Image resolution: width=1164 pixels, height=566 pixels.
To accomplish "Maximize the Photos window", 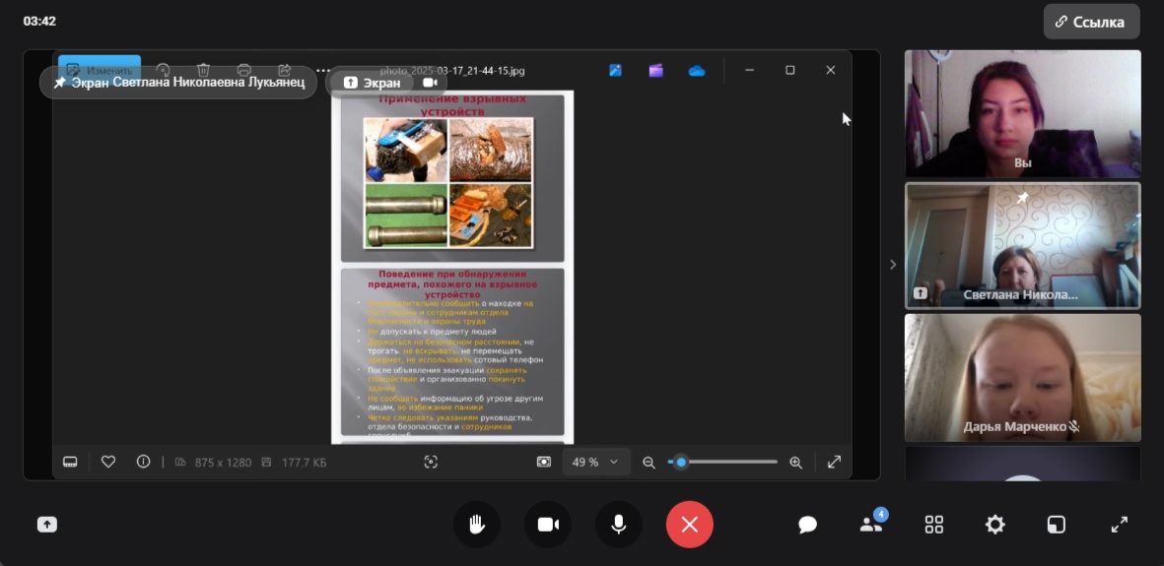I will 789,70.
